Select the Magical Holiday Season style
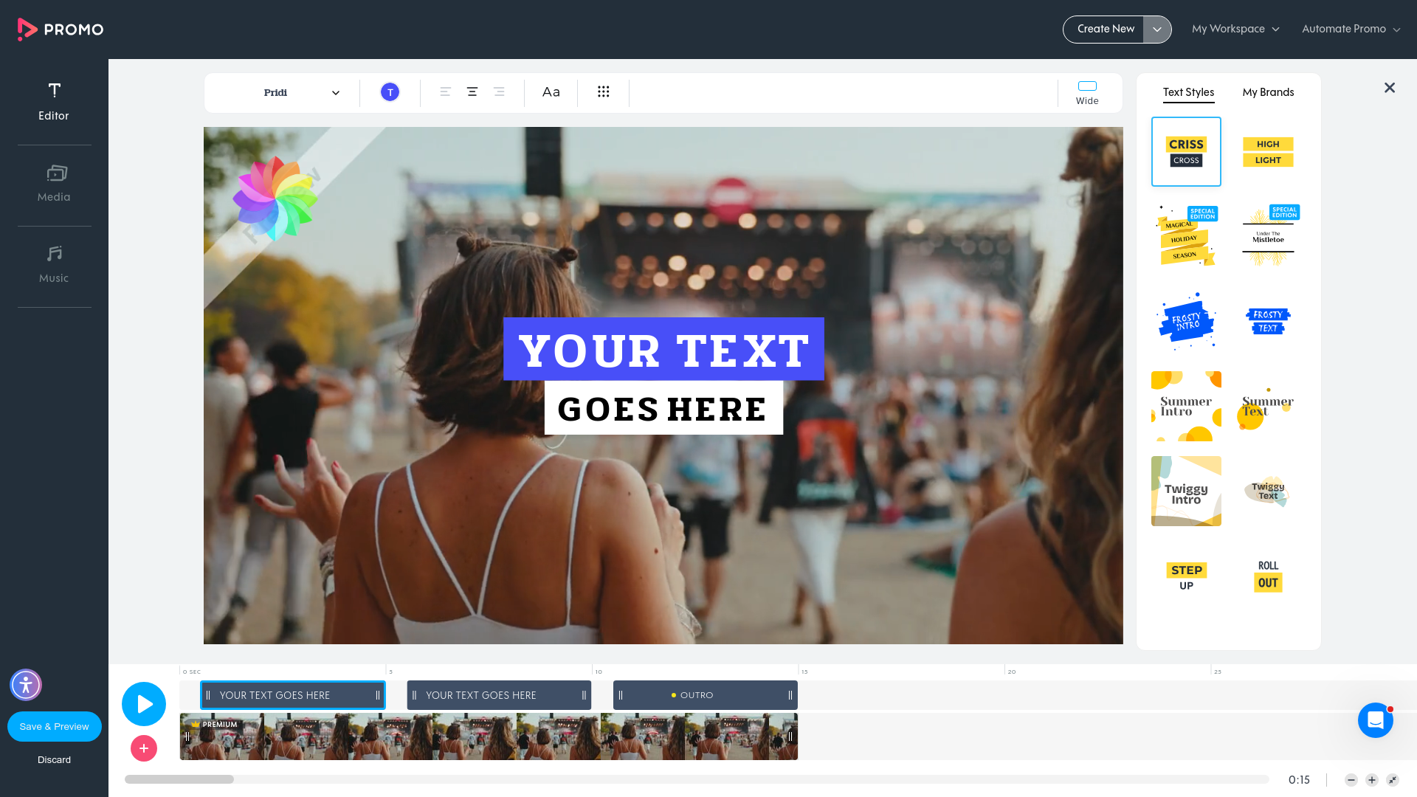 (1186, 236)
